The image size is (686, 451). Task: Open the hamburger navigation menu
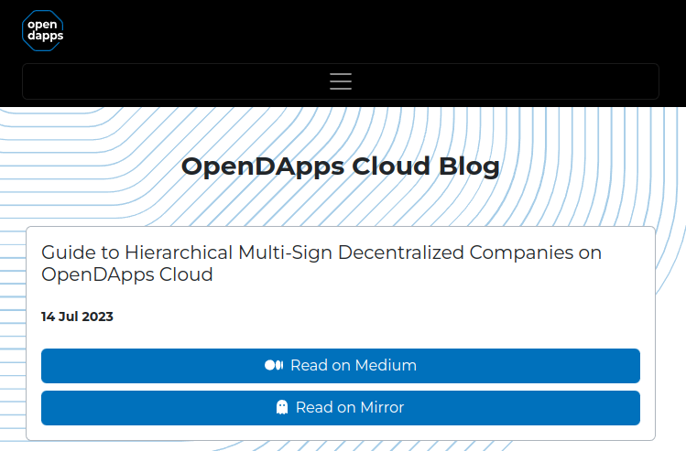pyautogui.click(x=341, y=81)
